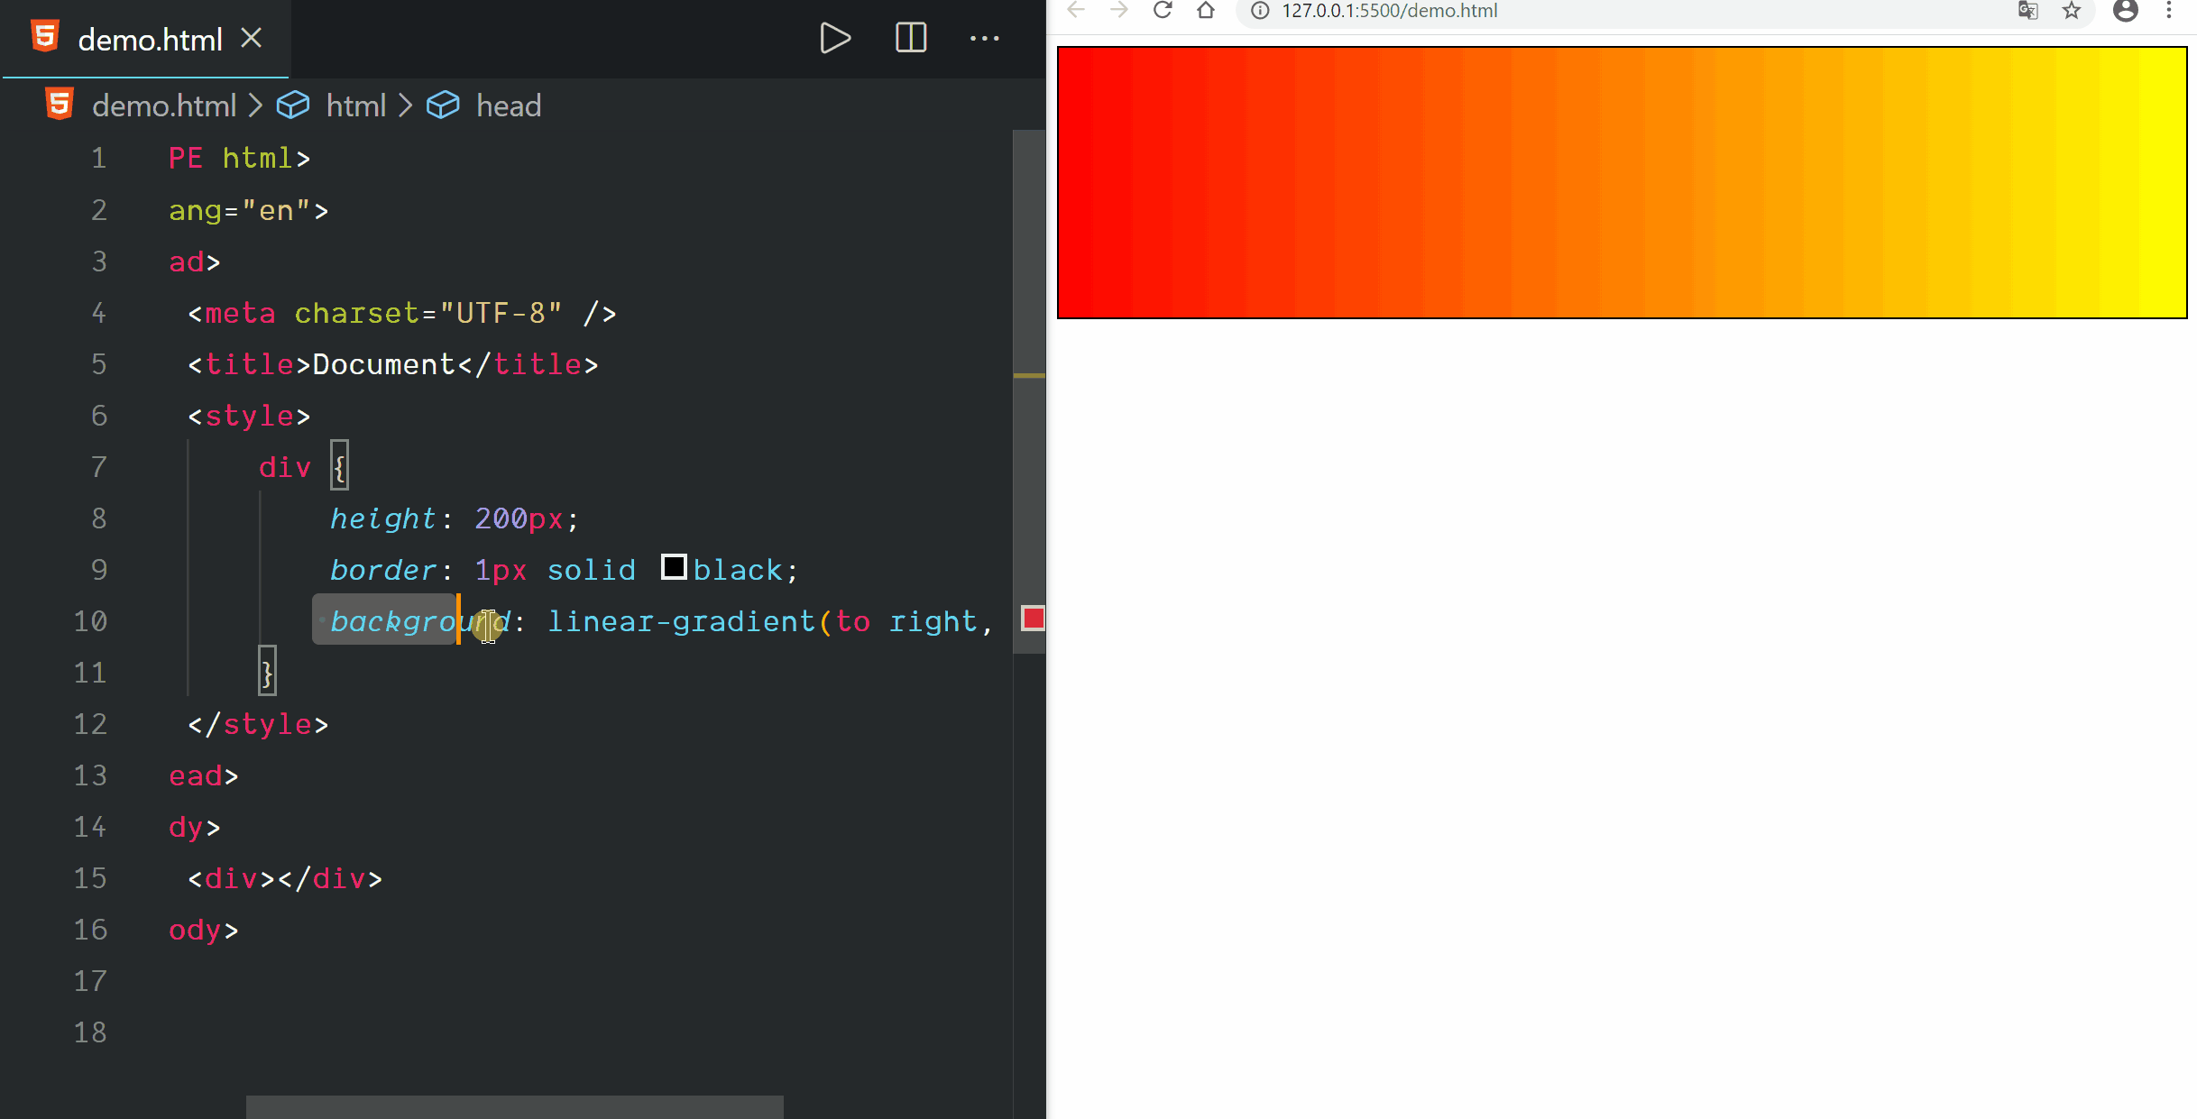The image size is (2197, 1119).
Task: Click the browser address bar URL
Action: pos(1389,11)
